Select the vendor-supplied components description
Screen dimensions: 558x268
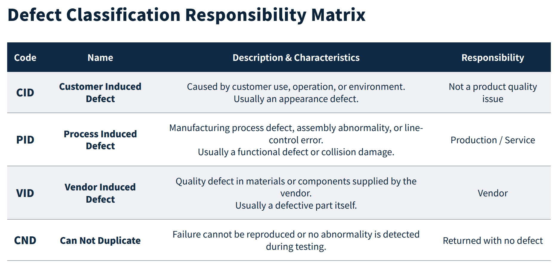tap(296, 193)
